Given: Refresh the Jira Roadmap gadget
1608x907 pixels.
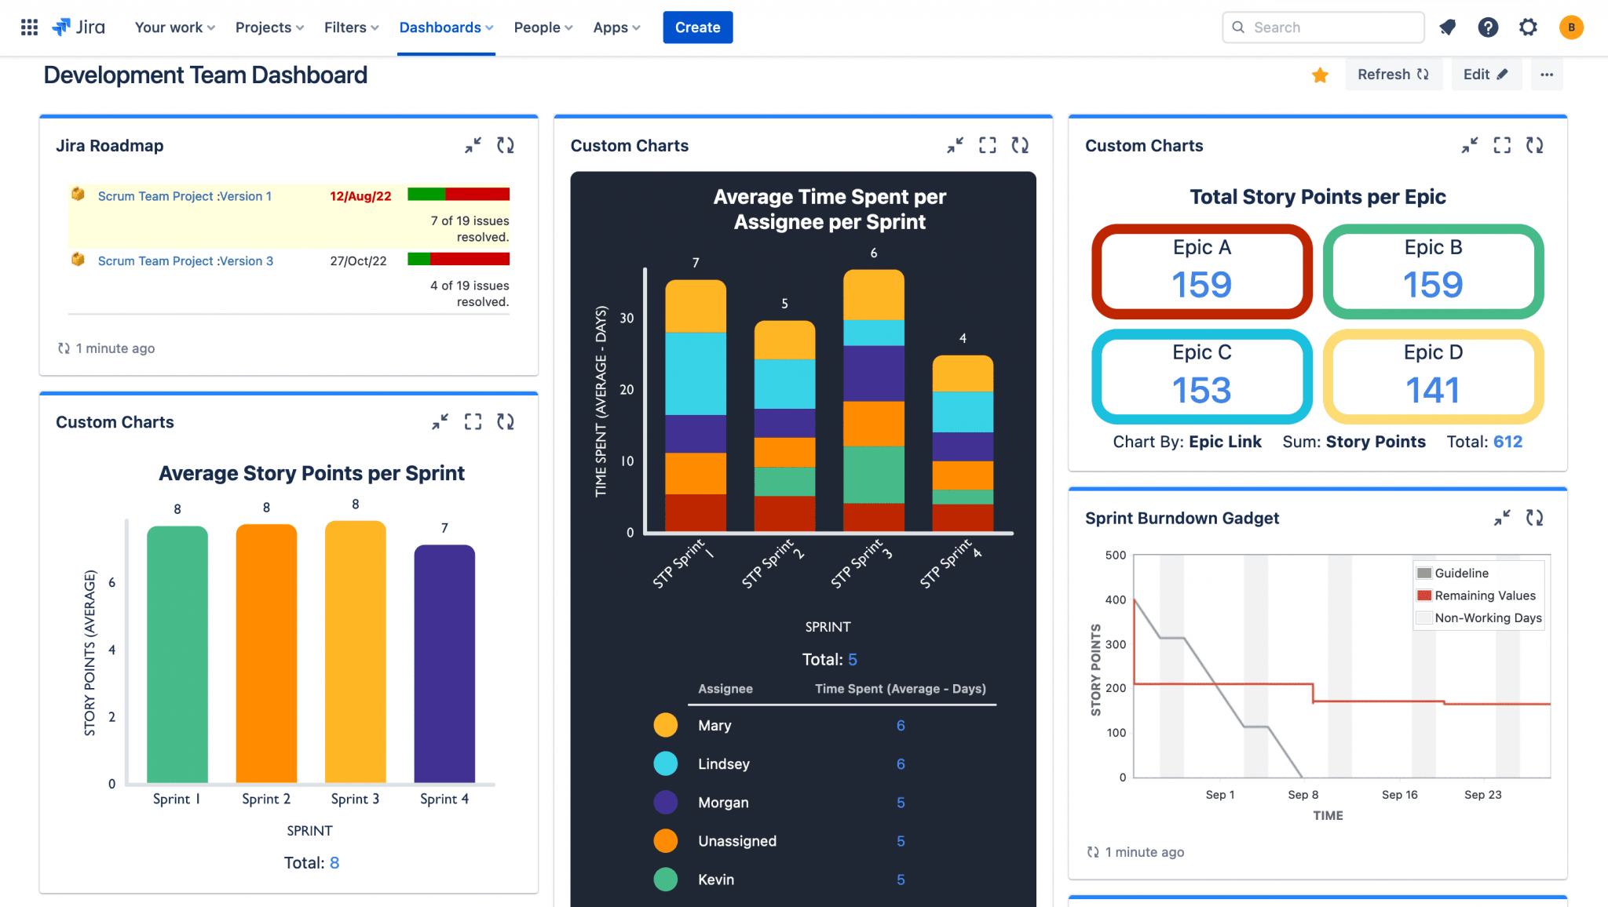Looking at the screenshot, I should click(x=506, y=145).
